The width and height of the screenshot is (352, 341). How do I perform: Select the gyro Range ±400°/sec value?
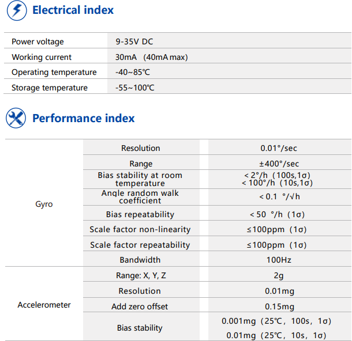point(279,164)
